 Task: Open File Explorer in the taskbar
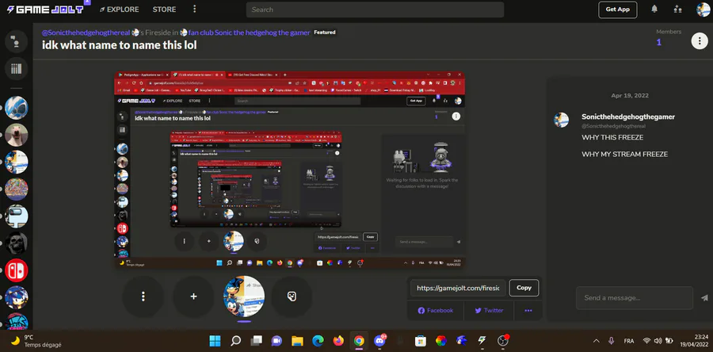[297, 341]
